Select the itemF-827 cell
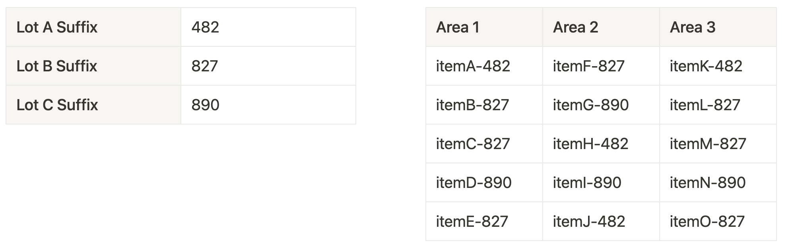792x249 pixels. (601, 66)
